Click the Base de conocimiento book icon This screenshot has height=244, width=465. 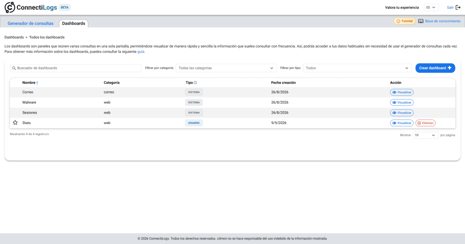[421, 21]
